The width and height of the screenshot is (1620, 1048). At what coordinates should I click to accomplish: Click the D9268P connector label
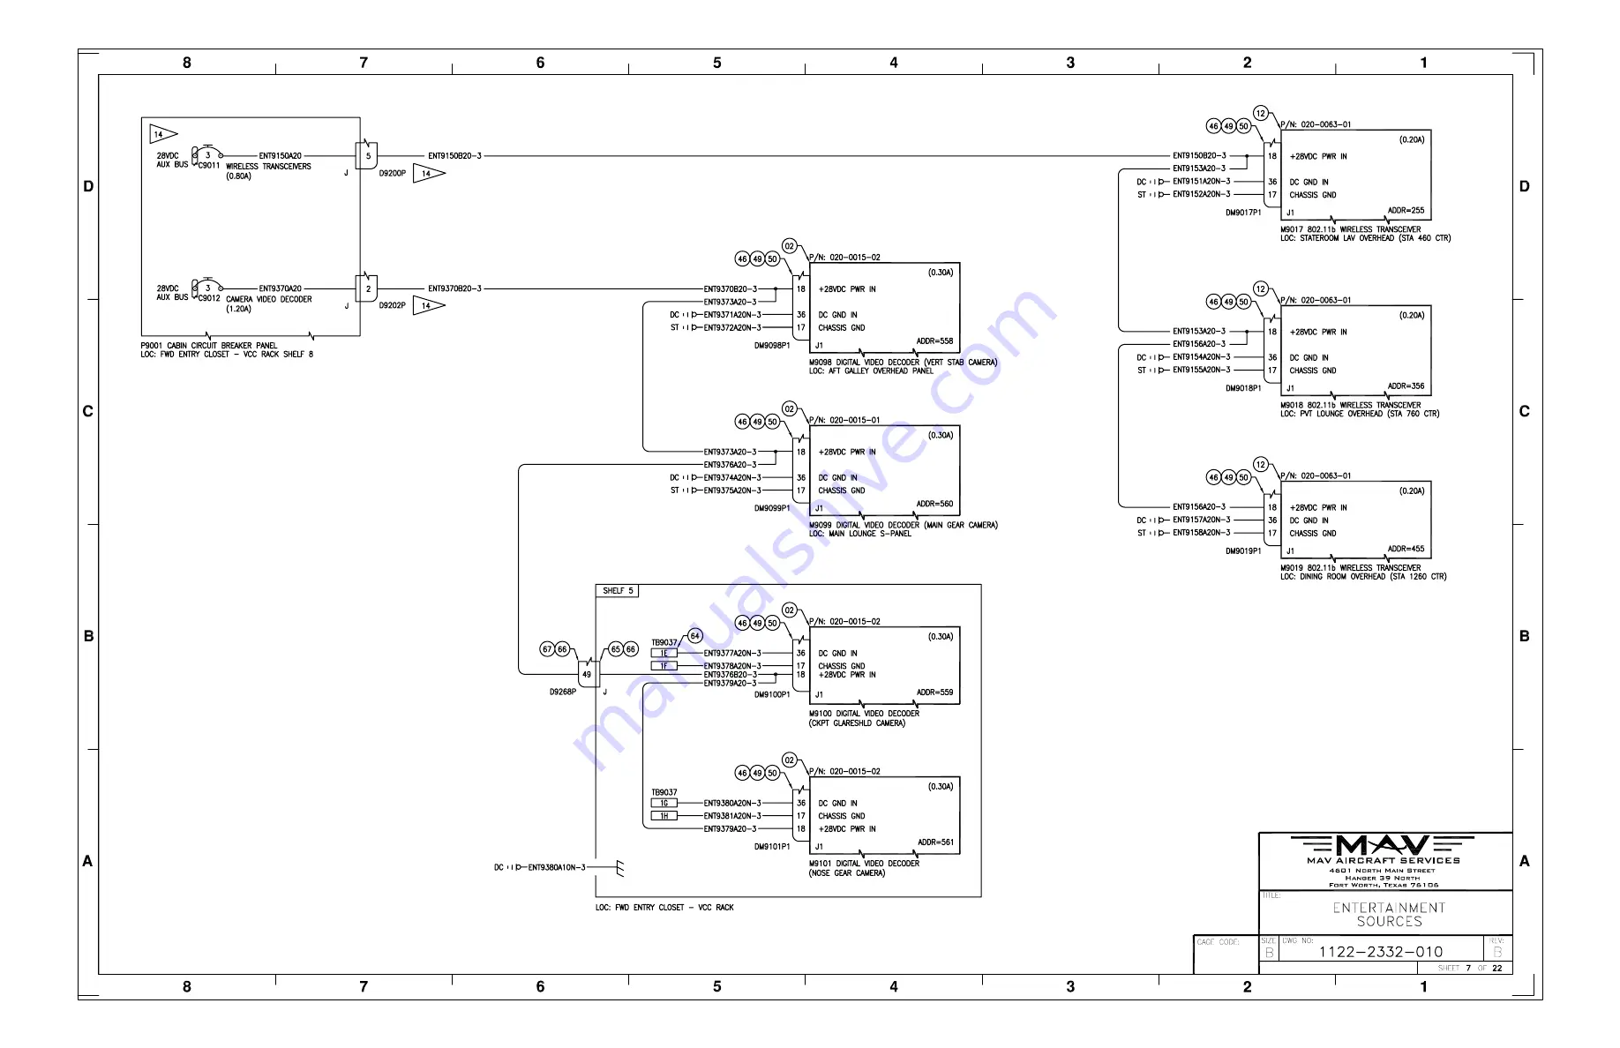[x=562, y=692]
